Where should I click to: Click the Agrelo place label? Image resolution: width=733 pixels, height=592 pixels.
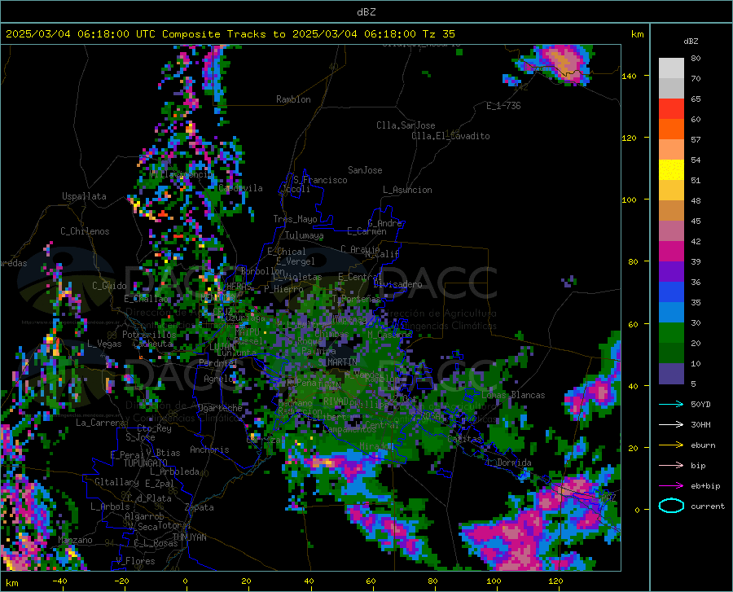coord(219,379)
